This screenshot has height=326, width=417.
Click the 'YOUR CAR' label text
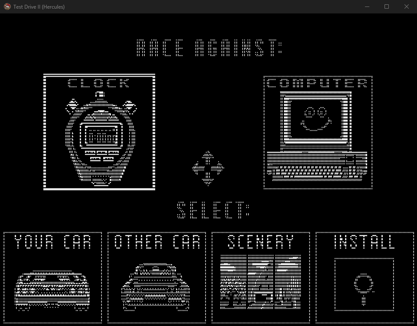(x=52, y=242)
